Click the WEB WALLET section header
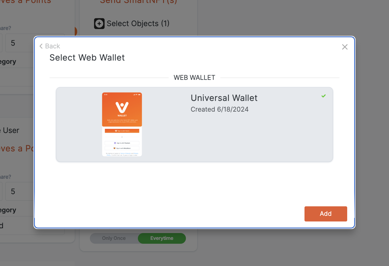Screen dimensions: 389x266 (194, 78)
